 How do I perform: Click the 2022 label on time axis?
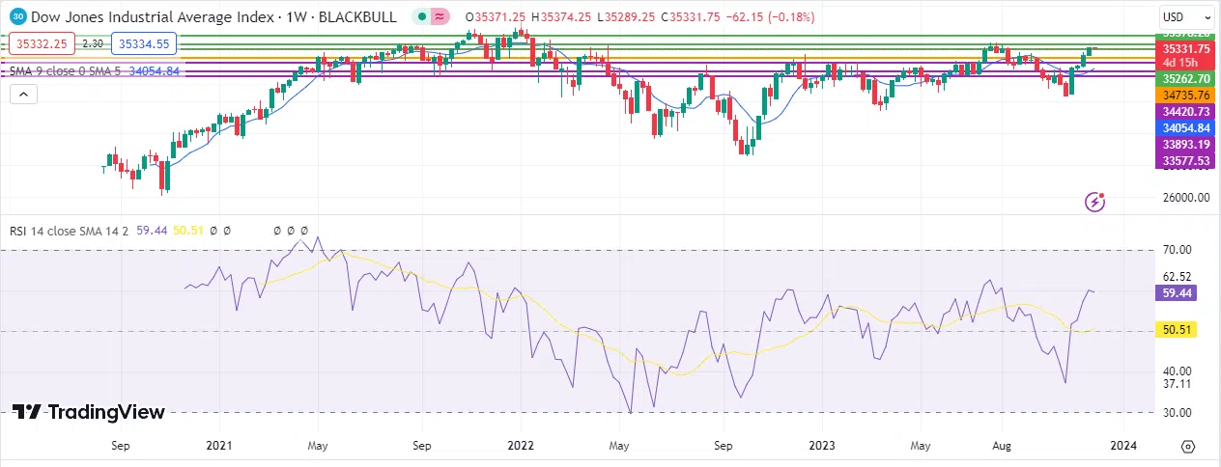[520, 447]
